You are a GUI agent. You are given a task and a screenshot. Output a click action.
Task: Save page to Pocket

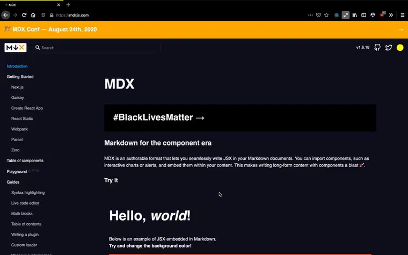tap(318, 15)
